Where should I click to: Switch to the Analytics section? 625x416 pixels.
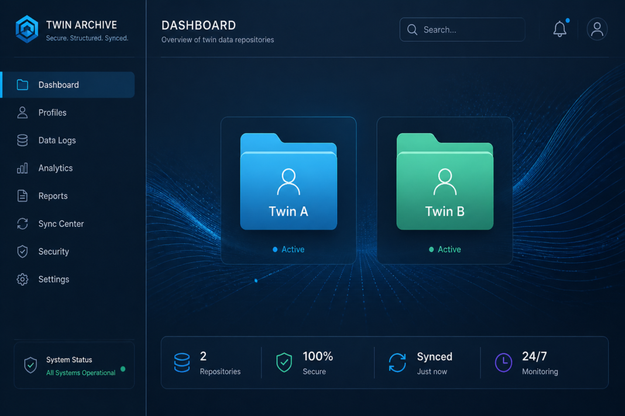pyautogui.click(x=68, y=168)
